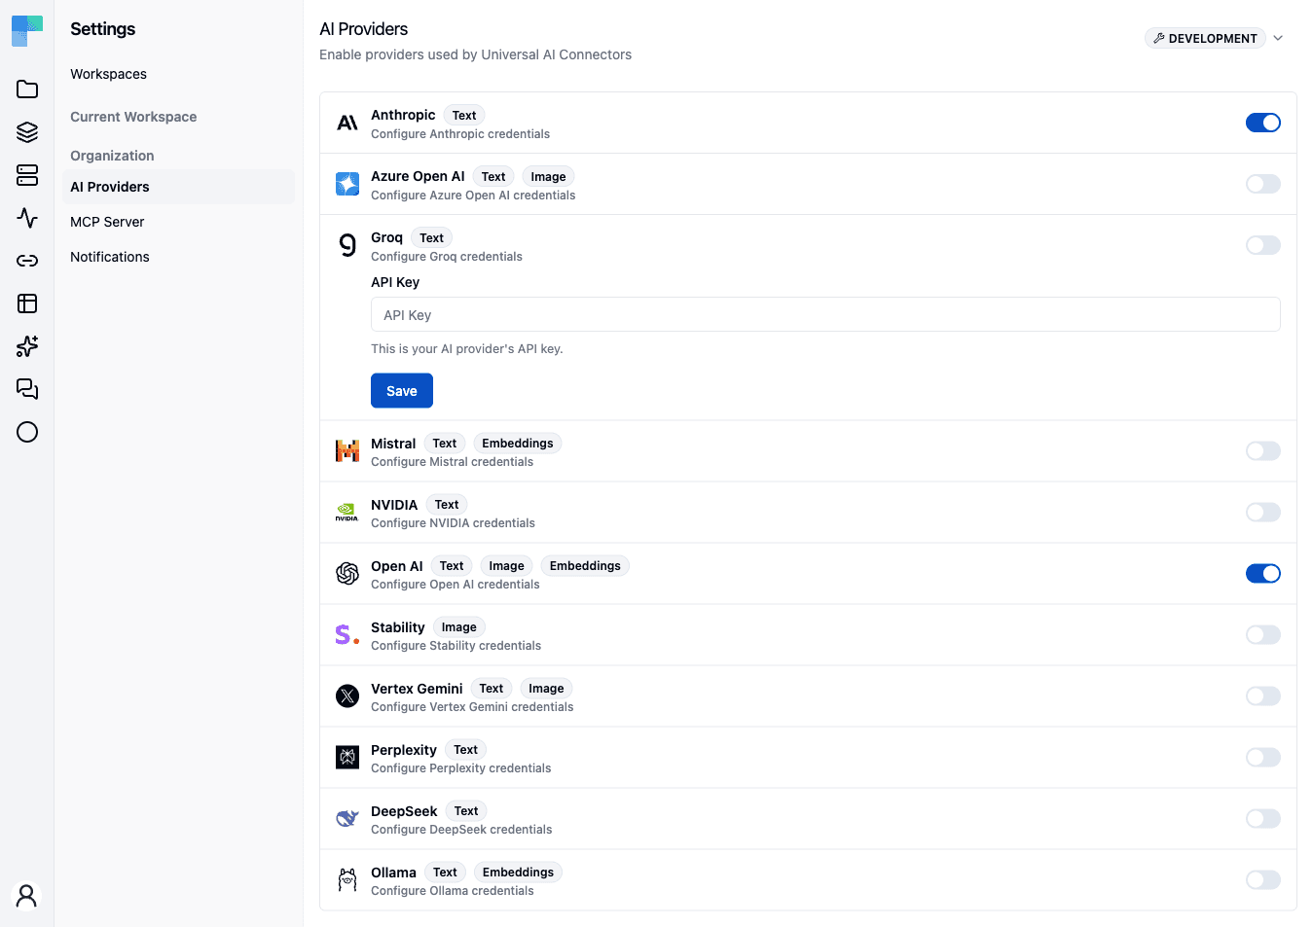The image size is (1313, 927).
Task: Click the Groq API Key input field
Action: 825,314
